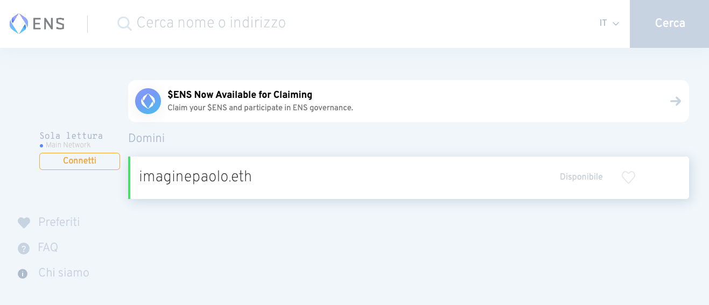Click the ENS wordmark text in header
Viewport: 709px width, 305px height.
point(48,24)
